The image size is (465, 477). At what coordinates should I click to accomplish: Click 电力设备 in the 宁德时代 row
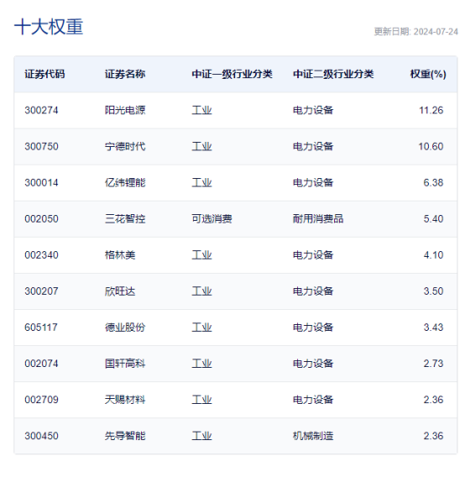point(313,146)
